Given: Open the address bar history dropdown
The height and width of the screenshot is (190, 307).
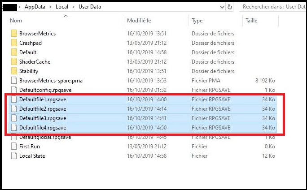Looking at the screenshot, I should point(222,7).
